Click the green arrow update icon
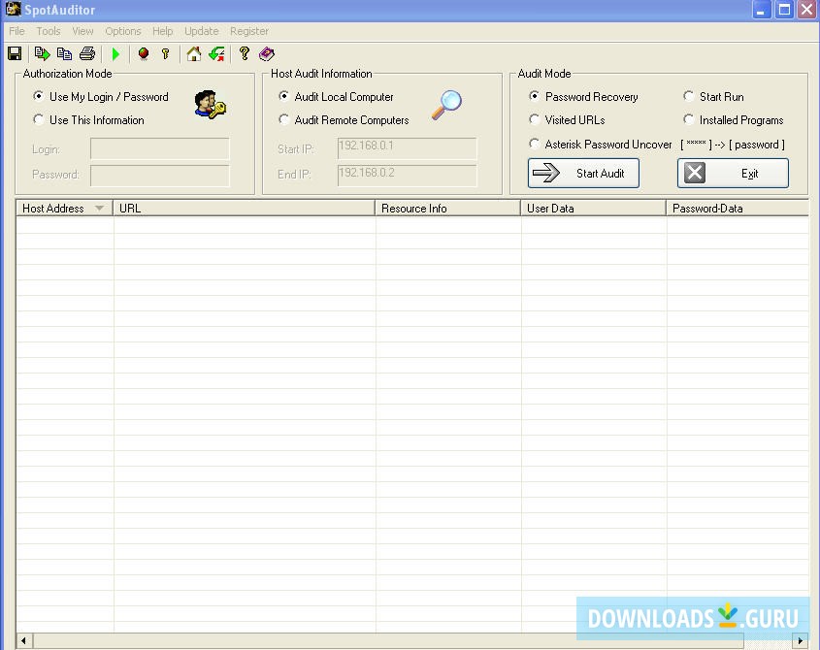The height and width of the screenshot is (650, 820). (216, 53)
